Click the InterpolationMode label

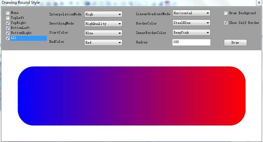click(x=65, y=14)
